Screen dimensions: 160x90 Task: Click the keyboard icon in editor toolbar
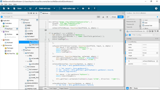coord(98,17)
